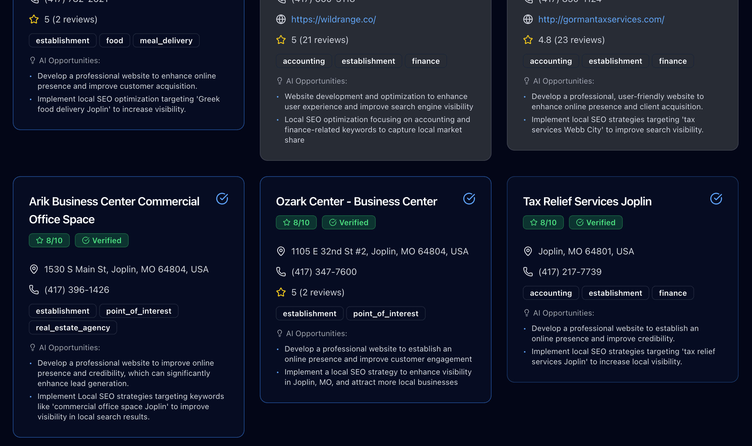Click the 8/10 score badge on Ozark Center
Screen dimensions: 752x446
tap(296, 222)
